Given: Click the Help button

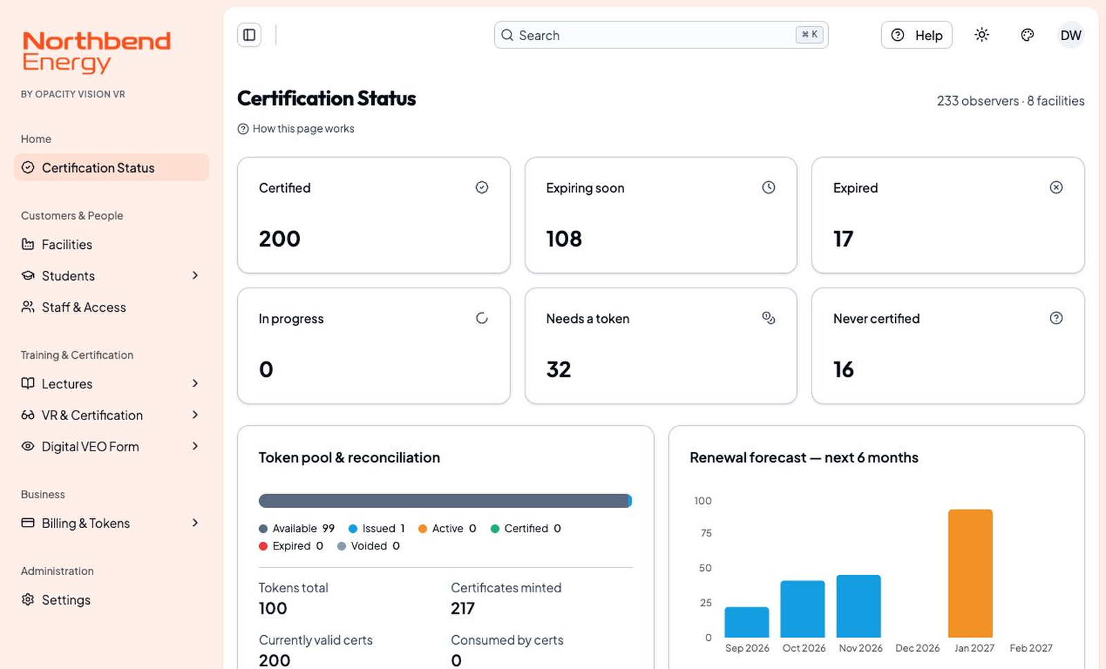Looking at the screenshot, I should (x=917, y=35).
